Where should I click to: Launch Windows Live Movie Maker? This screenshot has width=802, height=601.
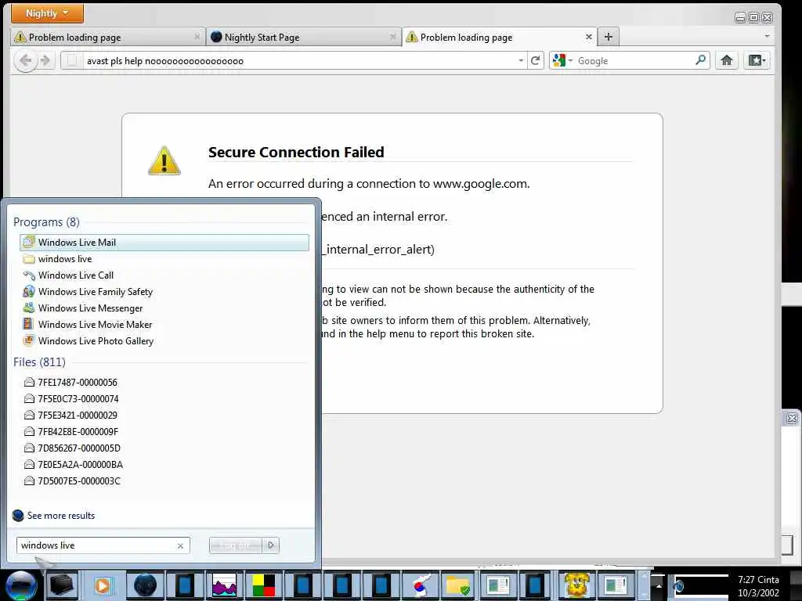(x=164, y=325)
